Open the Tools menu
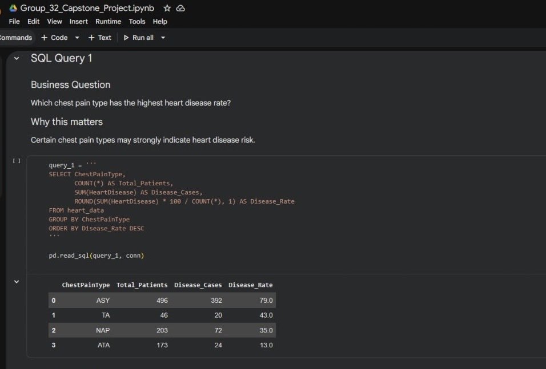The width and height of the screenshot is (546, 369). click(137, 22)
